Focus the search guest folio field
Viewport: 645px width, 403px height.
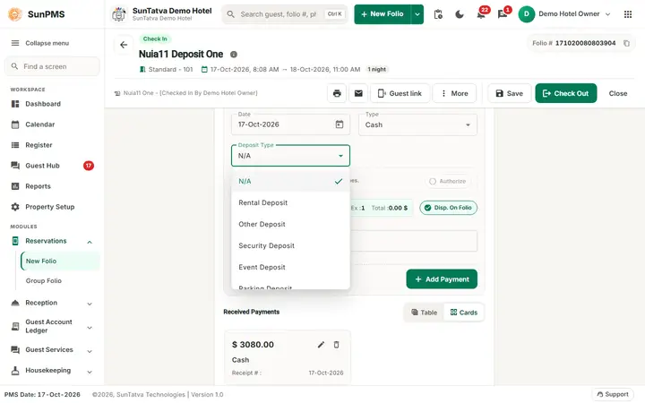(285, 14)
